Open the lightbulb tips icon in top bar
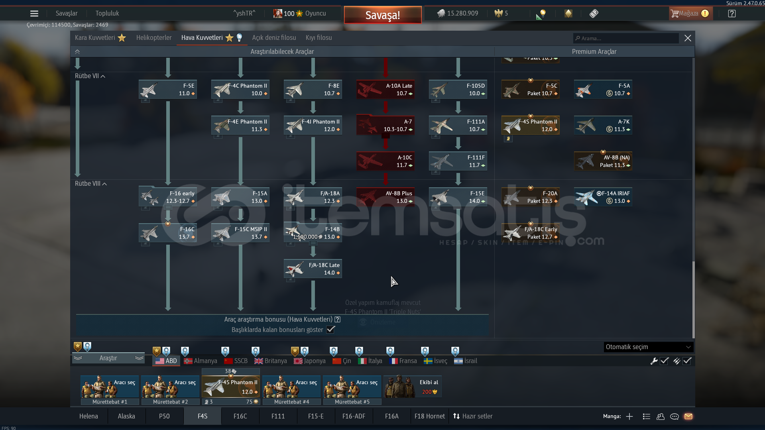Viewport: 765px width, 430px height. coord(541,14)
